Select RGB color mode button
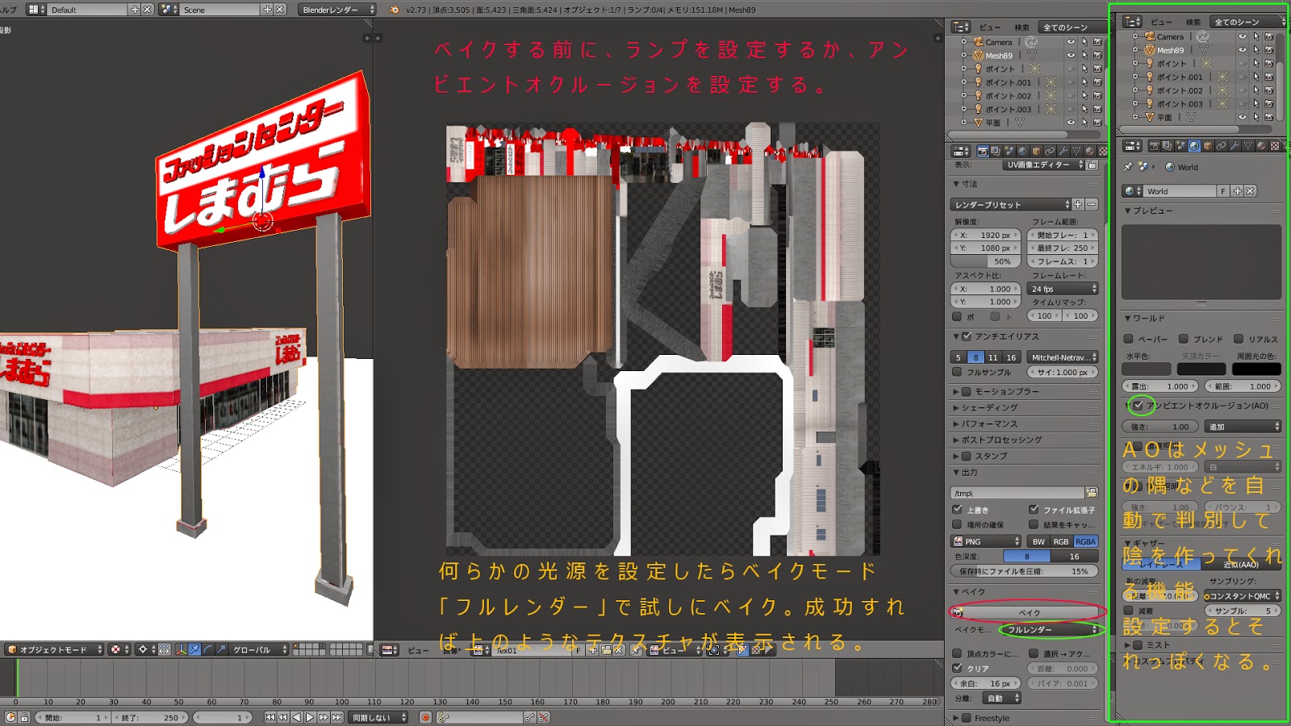The height and width of the screenshot is (726, 1291). pyautogui.click(x=1061, y=541)
